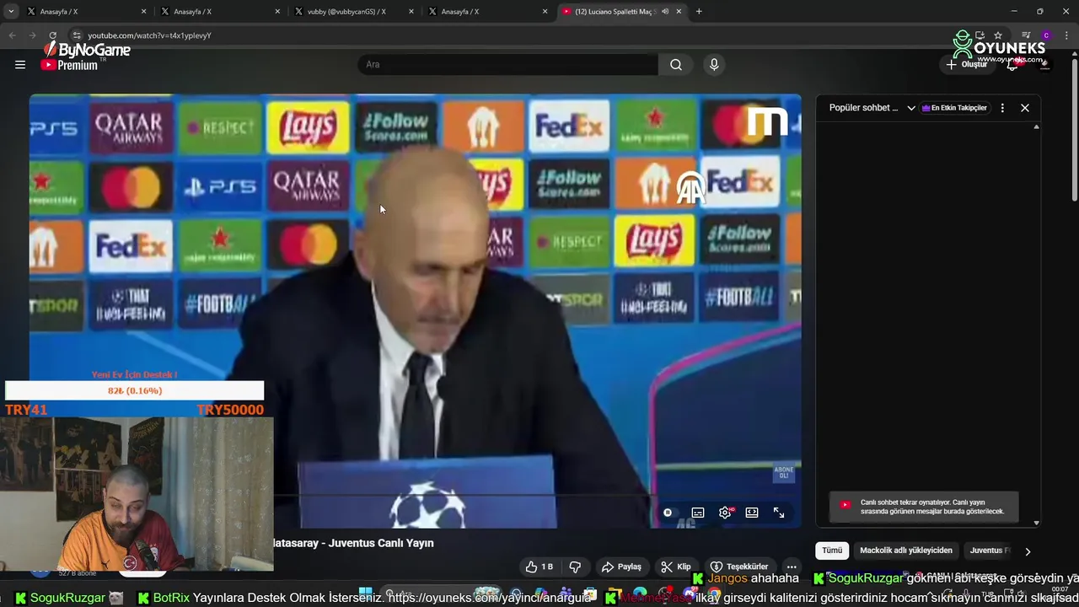Screen dimensions: 1079x607
Task: View site information icon in address bar
Action: 77,35
